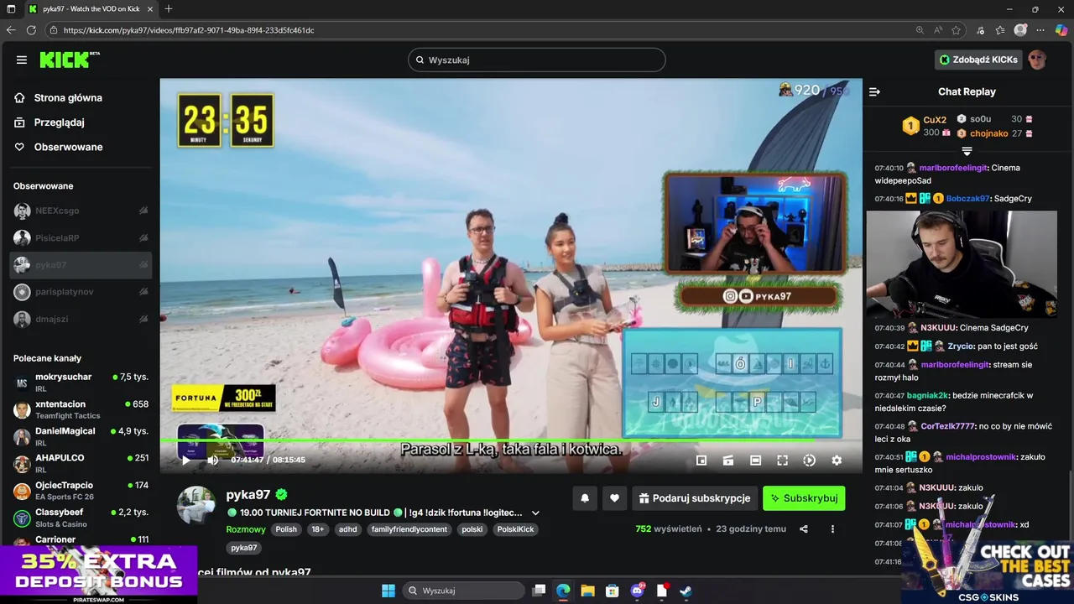Expand the stream title chevron
Image resolution: width=1074 pixels, height=604 pixels.
click(535, 513)
